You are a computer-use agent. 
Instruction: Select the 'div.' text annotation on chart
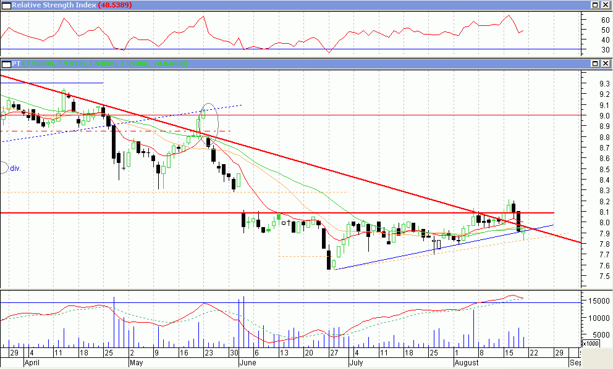[x=15, y=168]
